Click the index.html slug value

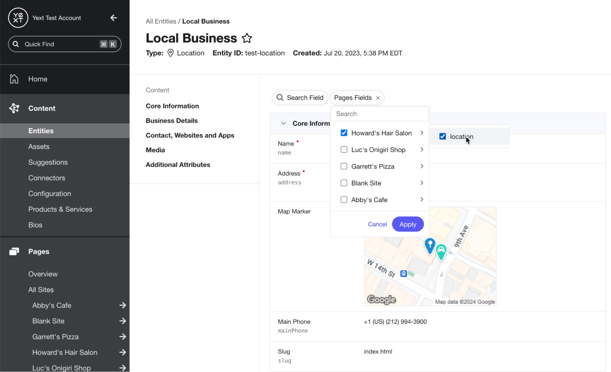(x=378, y=352)
